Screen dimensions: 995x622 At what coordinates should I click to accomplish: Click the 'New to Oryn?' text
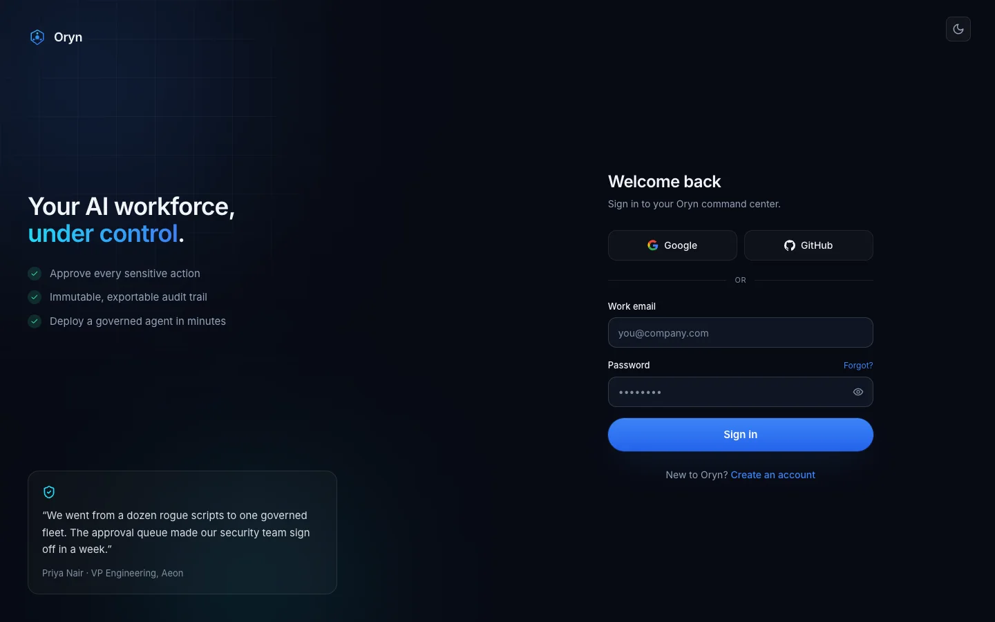696,475
